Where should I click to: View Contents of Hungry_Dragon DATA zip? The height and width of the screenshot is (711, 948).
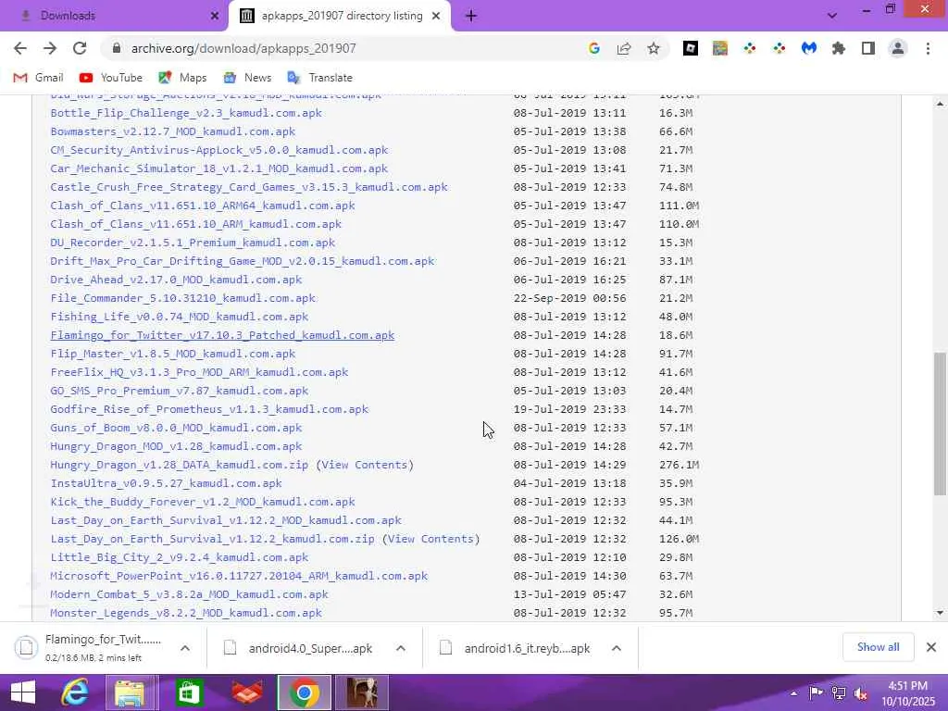(365, 465)
